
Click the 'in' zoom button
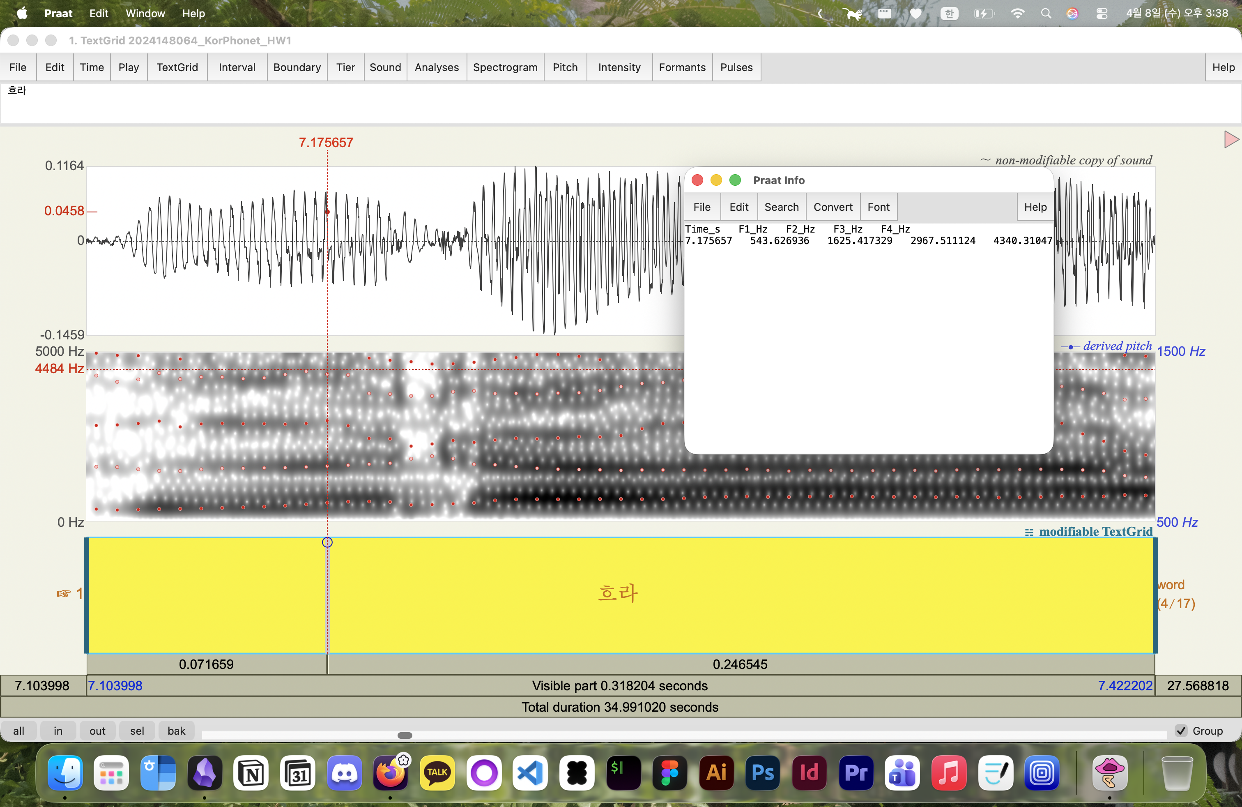[x=58, y=731]
